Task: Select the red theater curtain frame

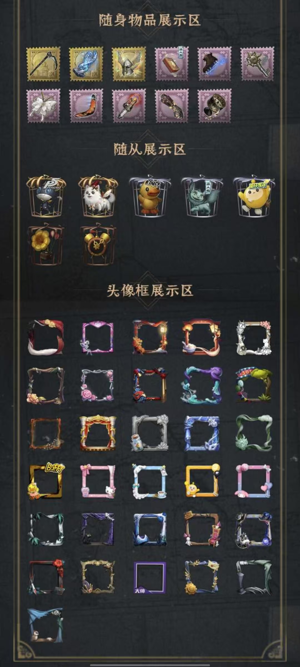Action: [98, 433]
